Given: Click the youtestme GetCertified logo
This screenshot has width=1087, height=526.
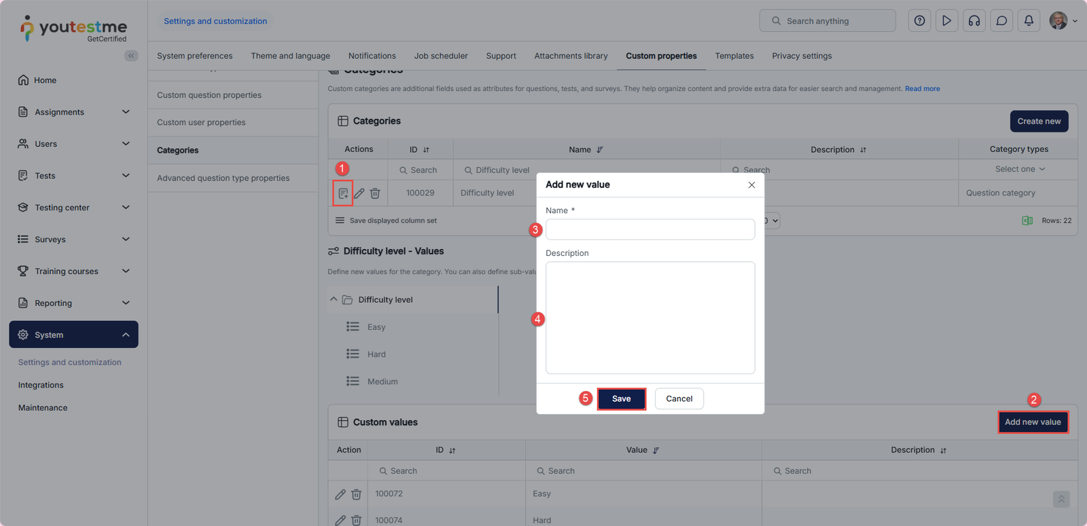Looking at the screenshot, I should pyautogui.click(x=73, y=29).
